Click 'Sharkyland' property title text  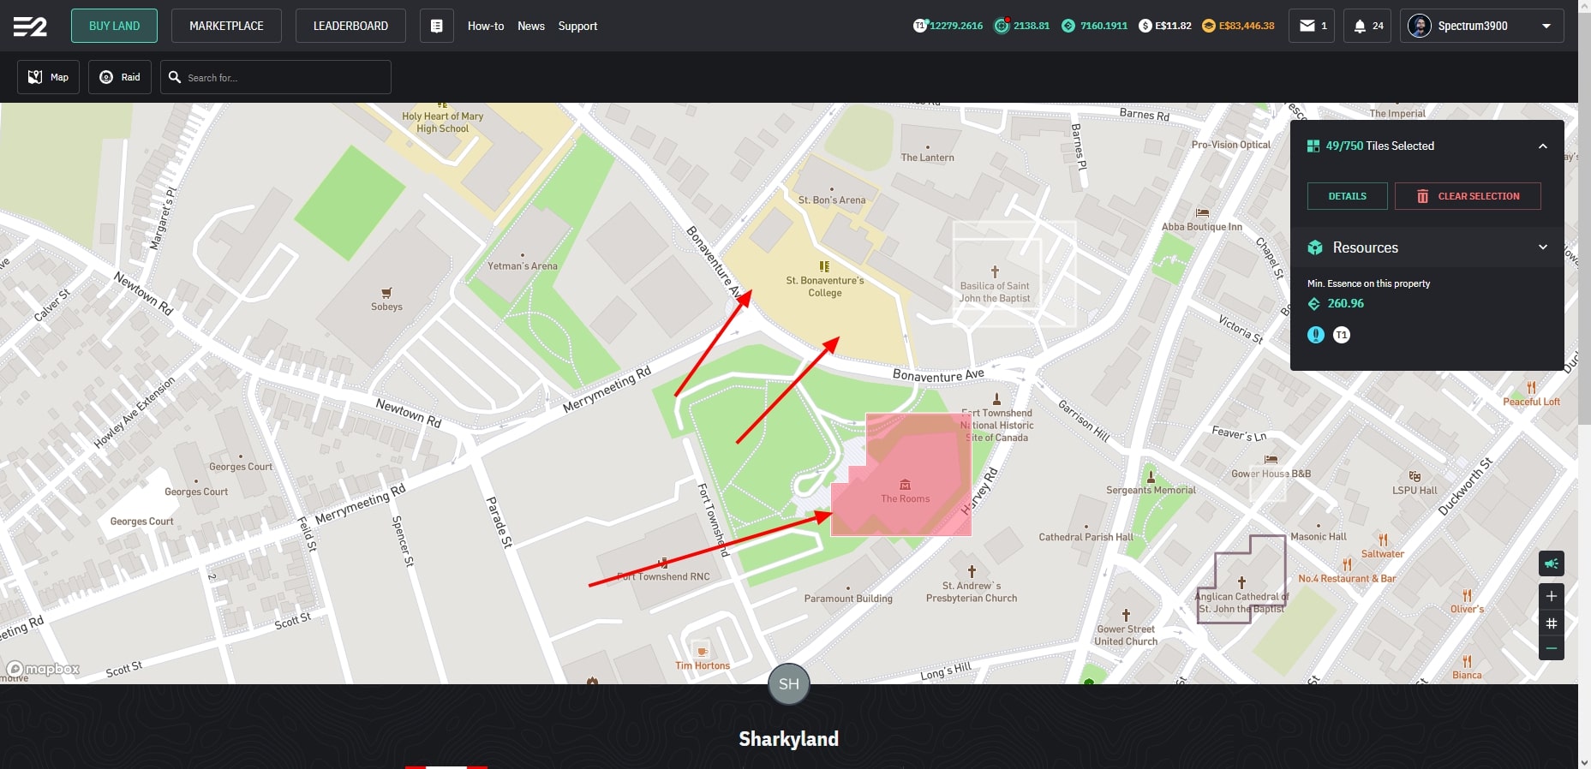pos(789,739)
